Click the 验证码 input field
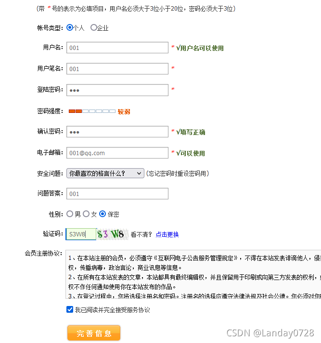 [x=81, y=234]
